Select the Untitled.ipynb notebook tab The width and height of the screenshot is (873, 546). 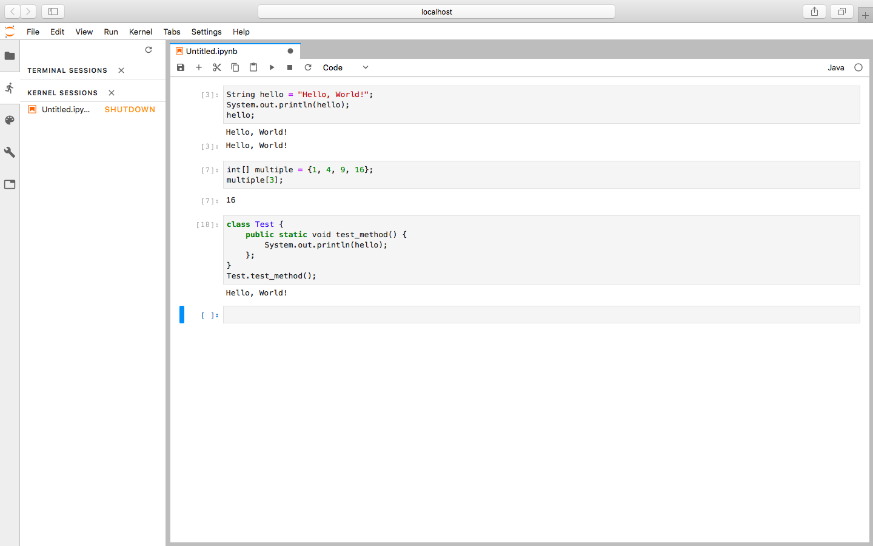pos(211,51)
